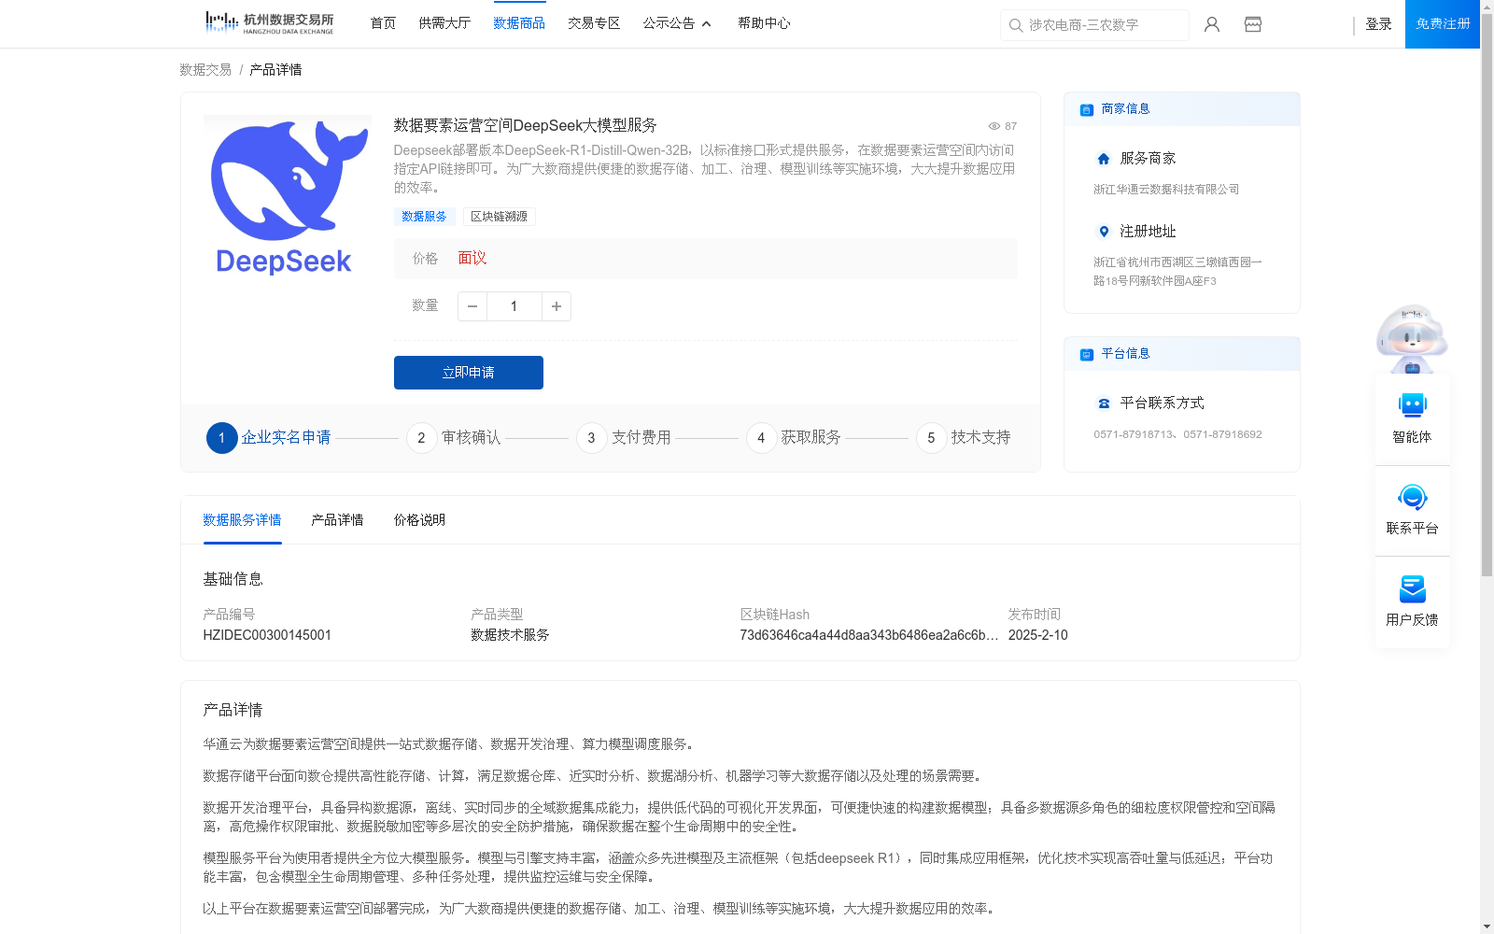Increase quantity with the plus button
1494x934 pixels.
pos(557,306)
